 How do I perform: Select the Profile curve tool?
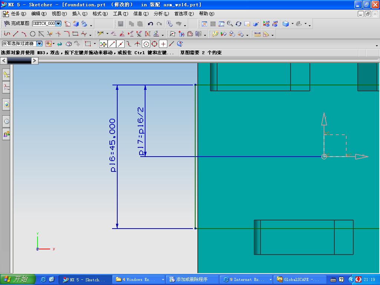click(7, 34)
